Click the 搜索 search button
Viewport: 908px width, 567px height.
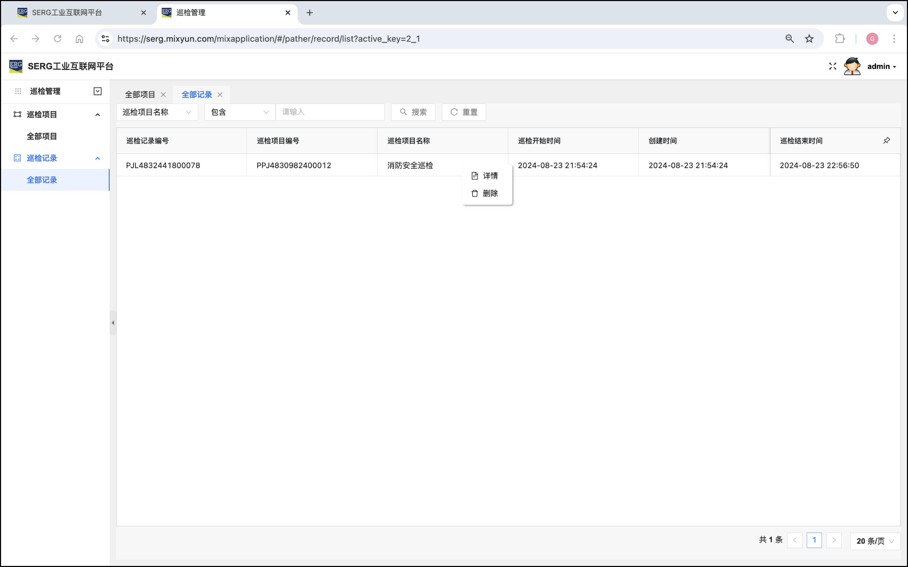[x=413, y=112]
